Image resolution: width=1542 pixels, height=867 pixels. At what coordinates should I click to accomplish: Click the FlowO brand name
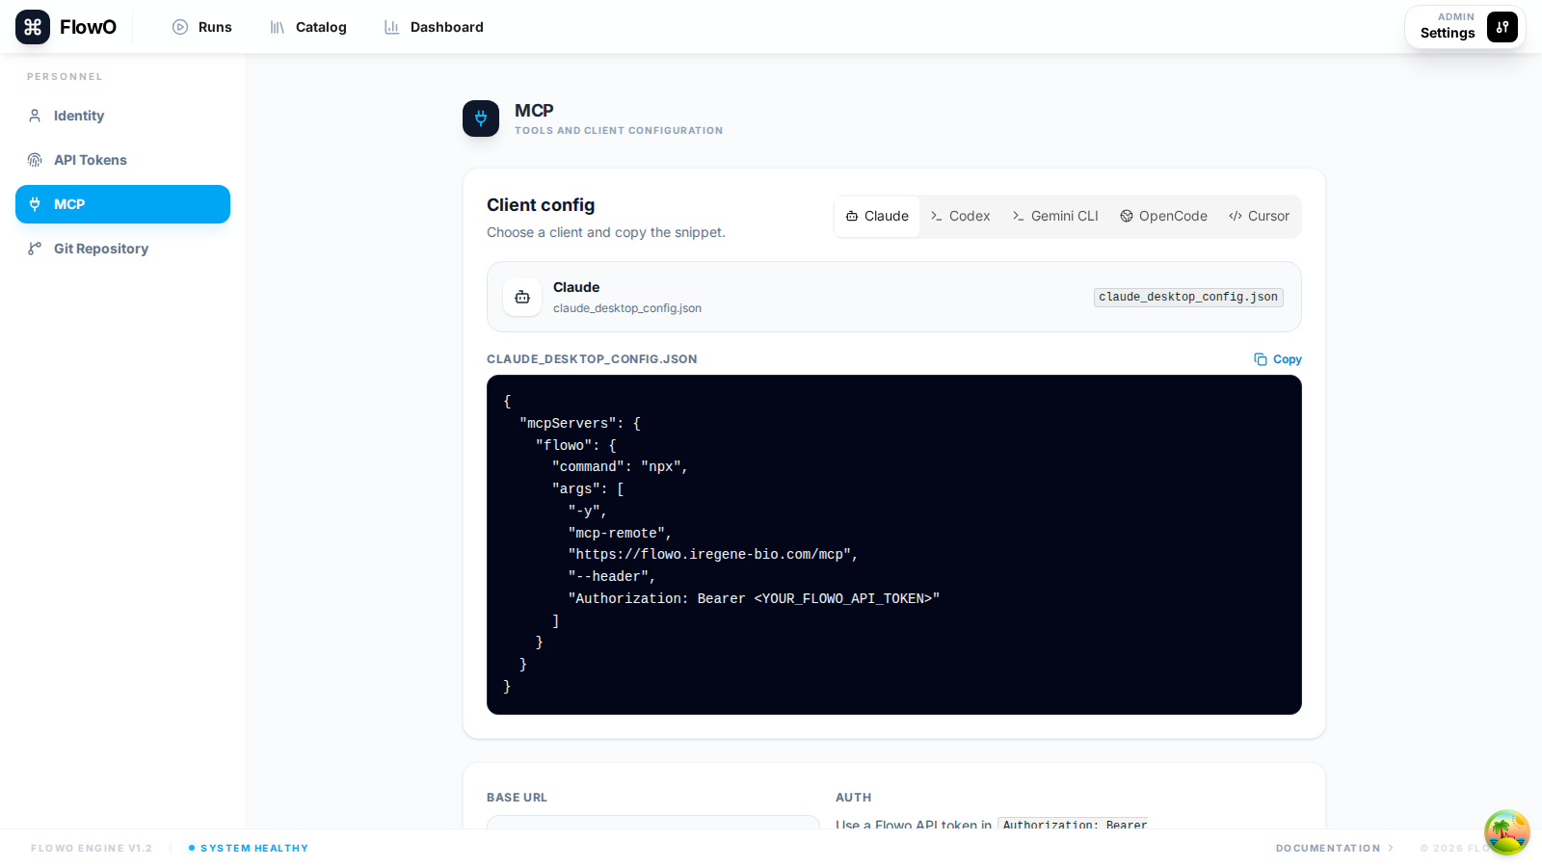[x=88, y=27]
